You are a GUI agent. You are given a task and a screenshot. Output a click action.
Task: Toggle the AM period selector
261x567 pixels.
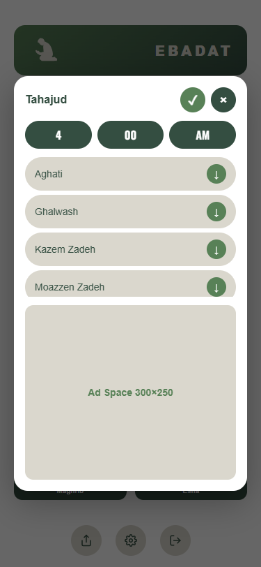pos(203,135)
